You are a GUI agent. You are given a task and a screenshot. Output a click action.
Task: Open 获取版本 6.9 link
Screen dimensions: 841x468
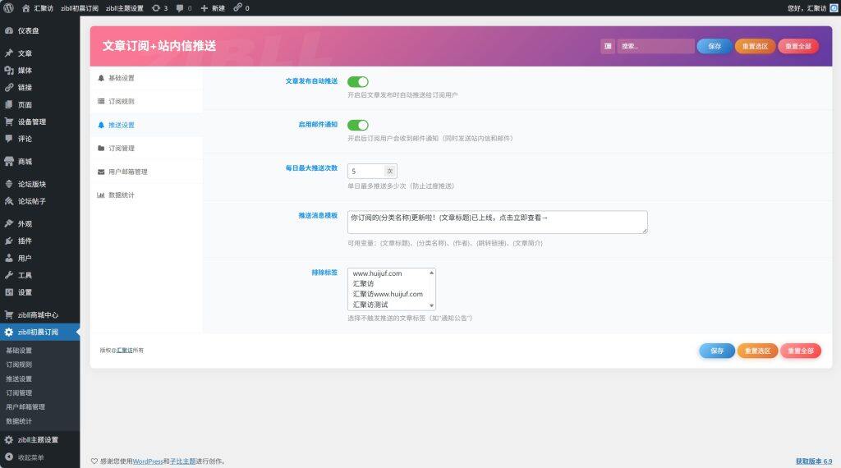tap(814, 461)
